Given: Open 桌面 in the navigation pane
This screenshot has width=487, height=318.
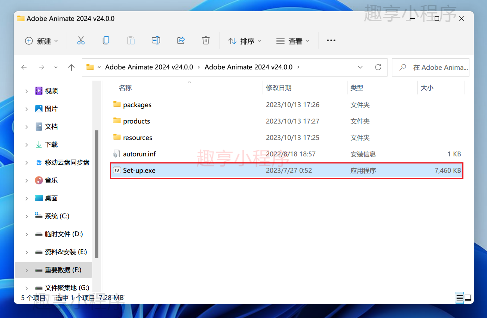Looking at the screenshot, I should point(51,198).
